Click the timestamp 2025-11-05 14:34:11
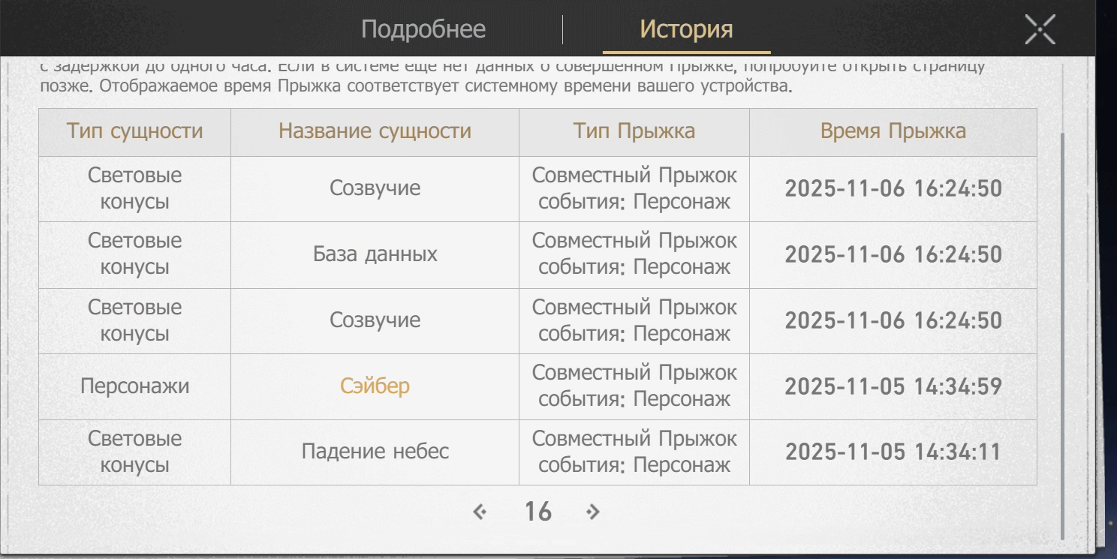1117x559 pixels. point(893,452)
